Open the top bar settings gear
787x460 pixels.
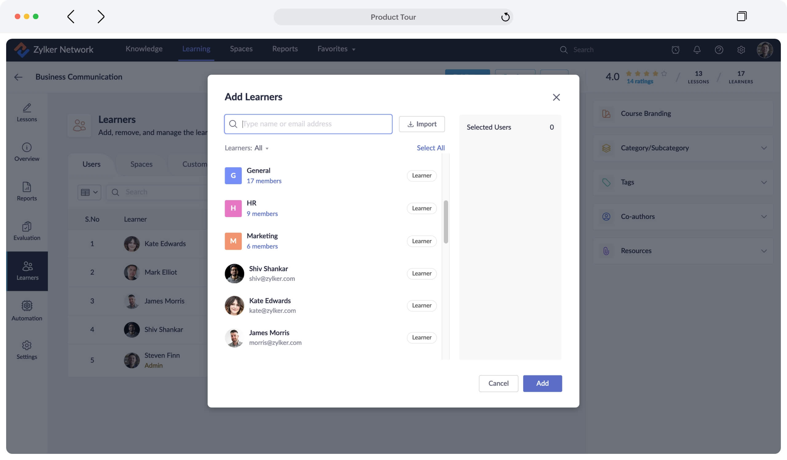[741, 50]
